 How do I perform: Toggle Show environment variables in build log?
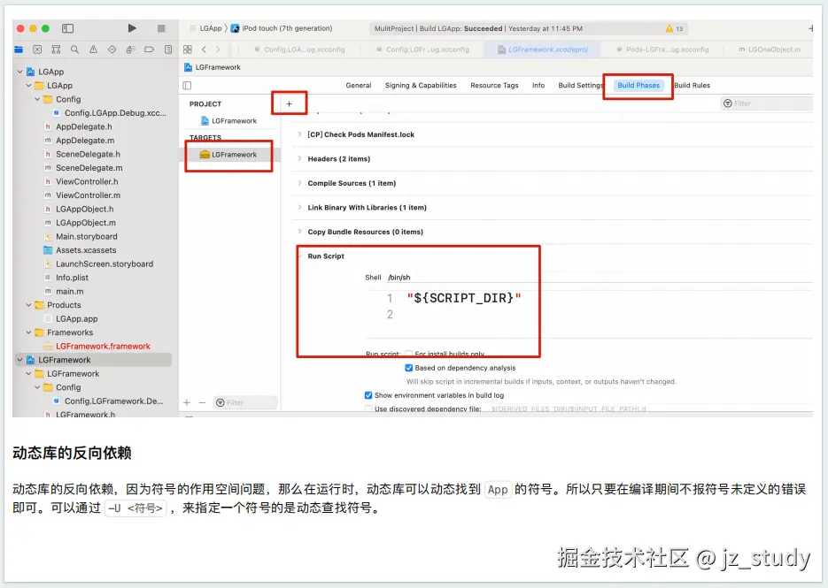click(x=368, y=395)
